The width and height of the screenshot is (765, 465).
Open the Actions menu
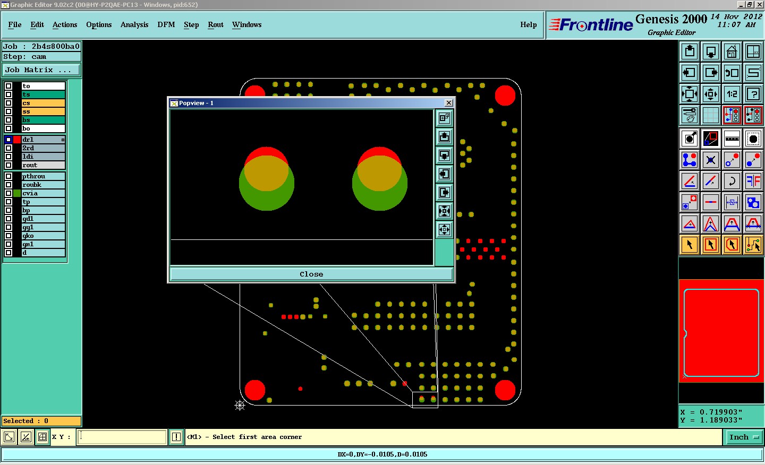click(65, 24)
